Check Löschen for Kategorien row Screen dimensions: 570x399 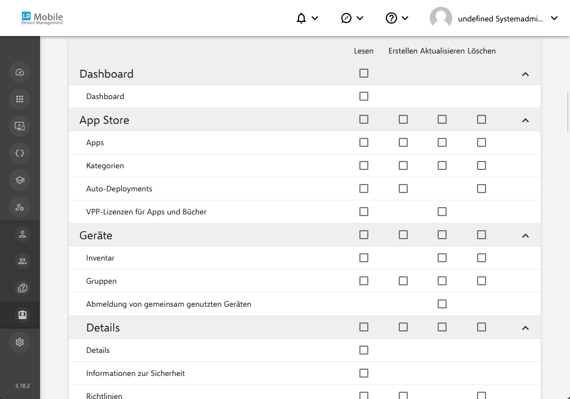[482, 165]
